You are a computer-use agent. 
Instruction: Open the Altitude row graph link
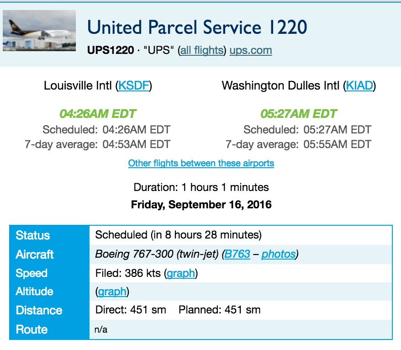(x=112, y=292)
